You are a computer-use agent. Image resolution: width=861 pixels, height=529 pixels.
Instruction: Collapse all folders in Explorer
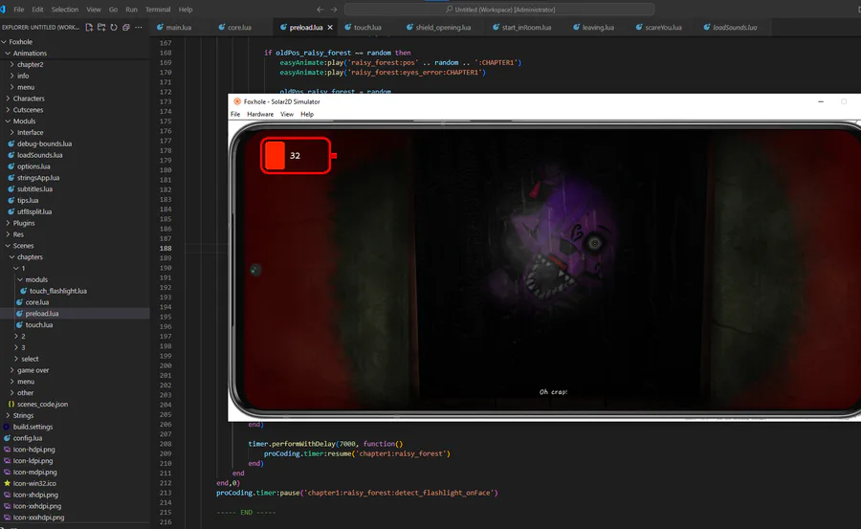(125, 27)
